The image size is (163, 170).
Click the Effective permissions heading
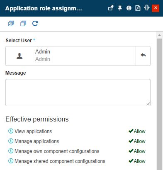(37, 119)
